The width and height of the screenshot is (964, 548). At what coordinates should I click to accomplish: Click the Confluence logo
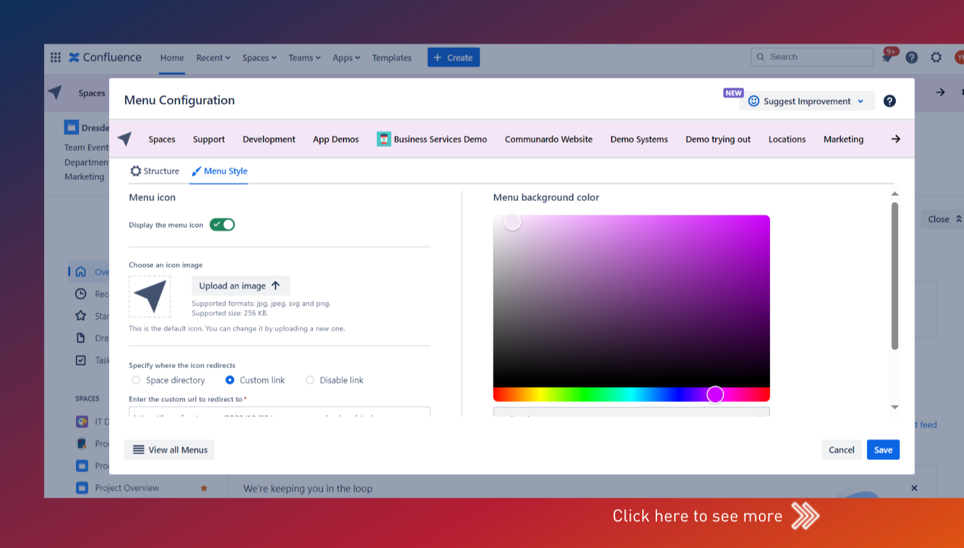coord(105,57)
